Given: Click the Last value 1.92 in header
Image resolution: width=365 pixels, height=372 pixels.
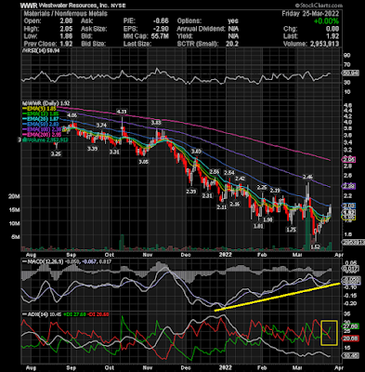Looking at the screenshot, I should [332, 36].
